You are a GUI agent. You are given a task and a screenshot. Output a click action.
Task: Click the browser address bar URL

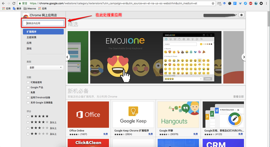click(x=114, y=3)
